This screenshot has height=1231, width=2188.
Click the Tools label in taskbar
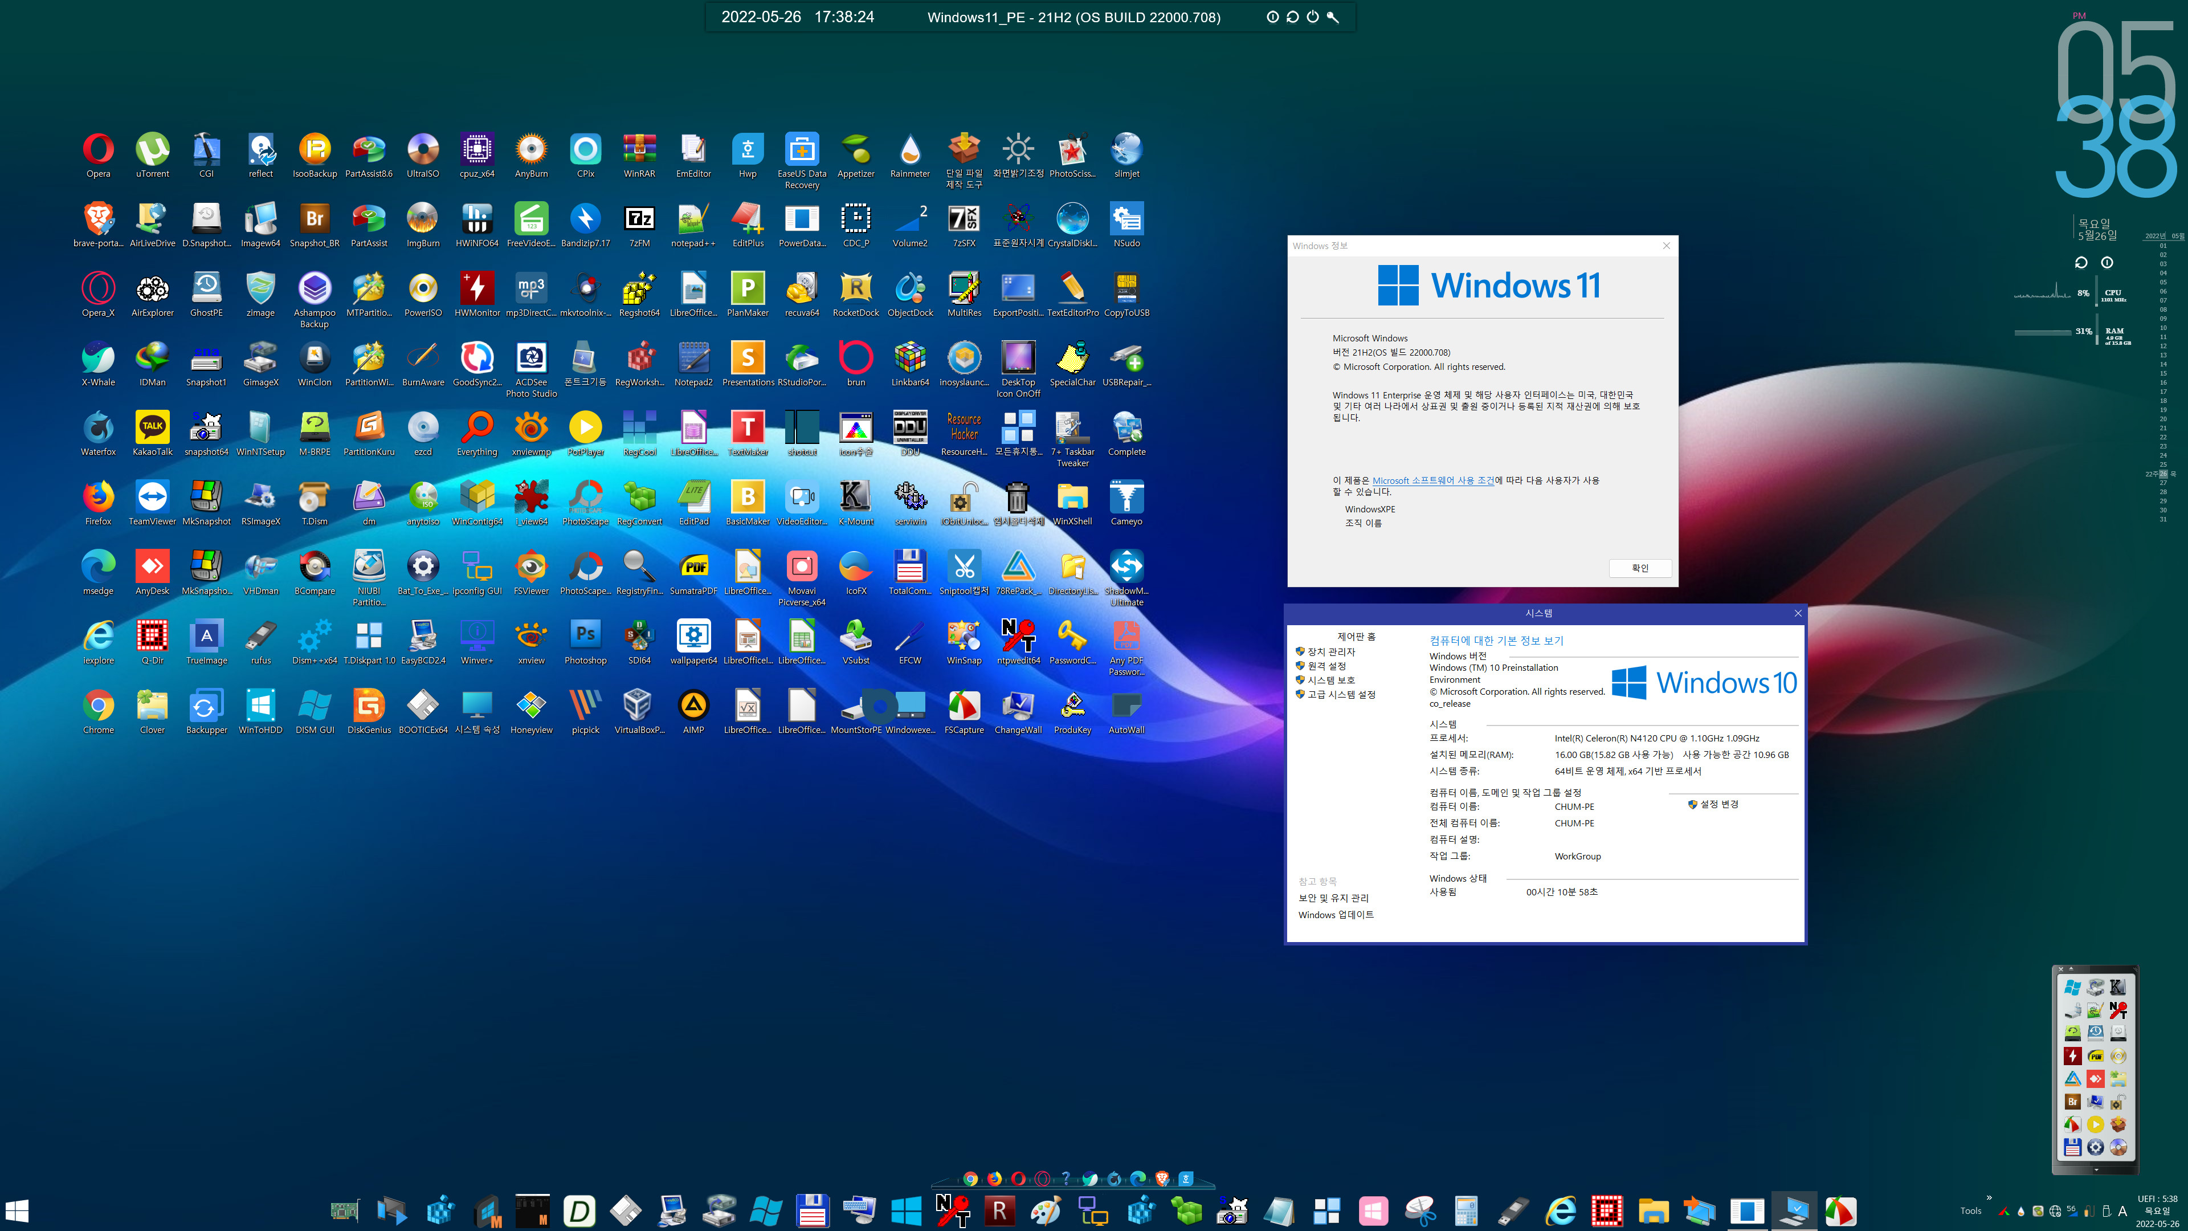click(x=1970, y=1212)
